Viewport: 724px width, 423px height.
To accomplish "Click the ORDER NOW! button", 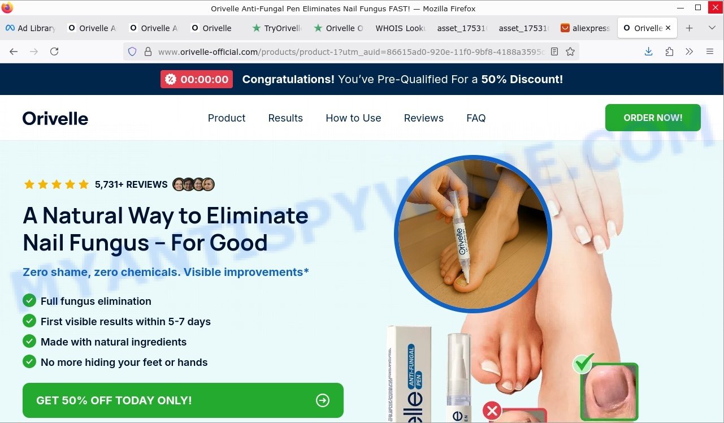I will pyautogui.click(x=653, y=118).
